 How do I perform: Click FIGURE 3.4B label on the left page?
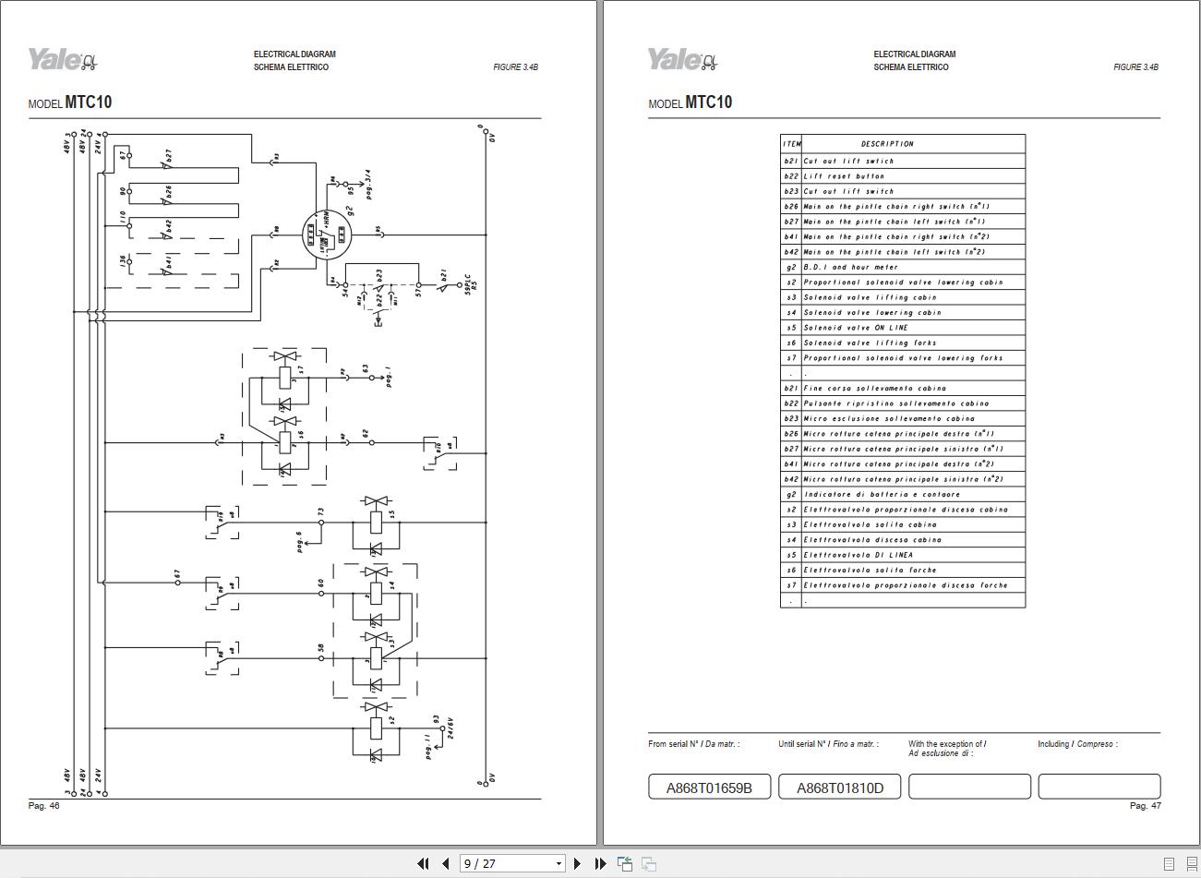coord(515,67)
